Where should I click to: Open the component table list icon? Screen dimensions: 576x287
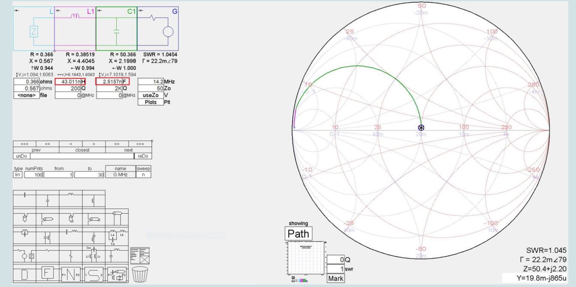tap(140, 256)
